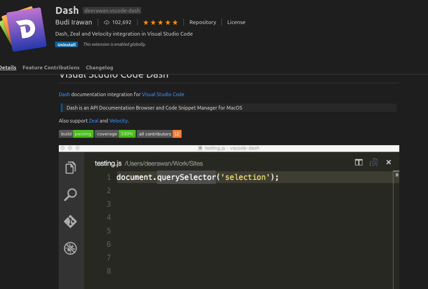Open the Repository link
This screenshot has width=428, height=289.
coord(202,22)
